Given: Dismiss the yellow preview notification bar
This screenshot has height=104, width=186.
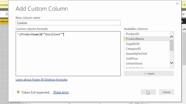Looking at the screenshot, I should [184, 5].
